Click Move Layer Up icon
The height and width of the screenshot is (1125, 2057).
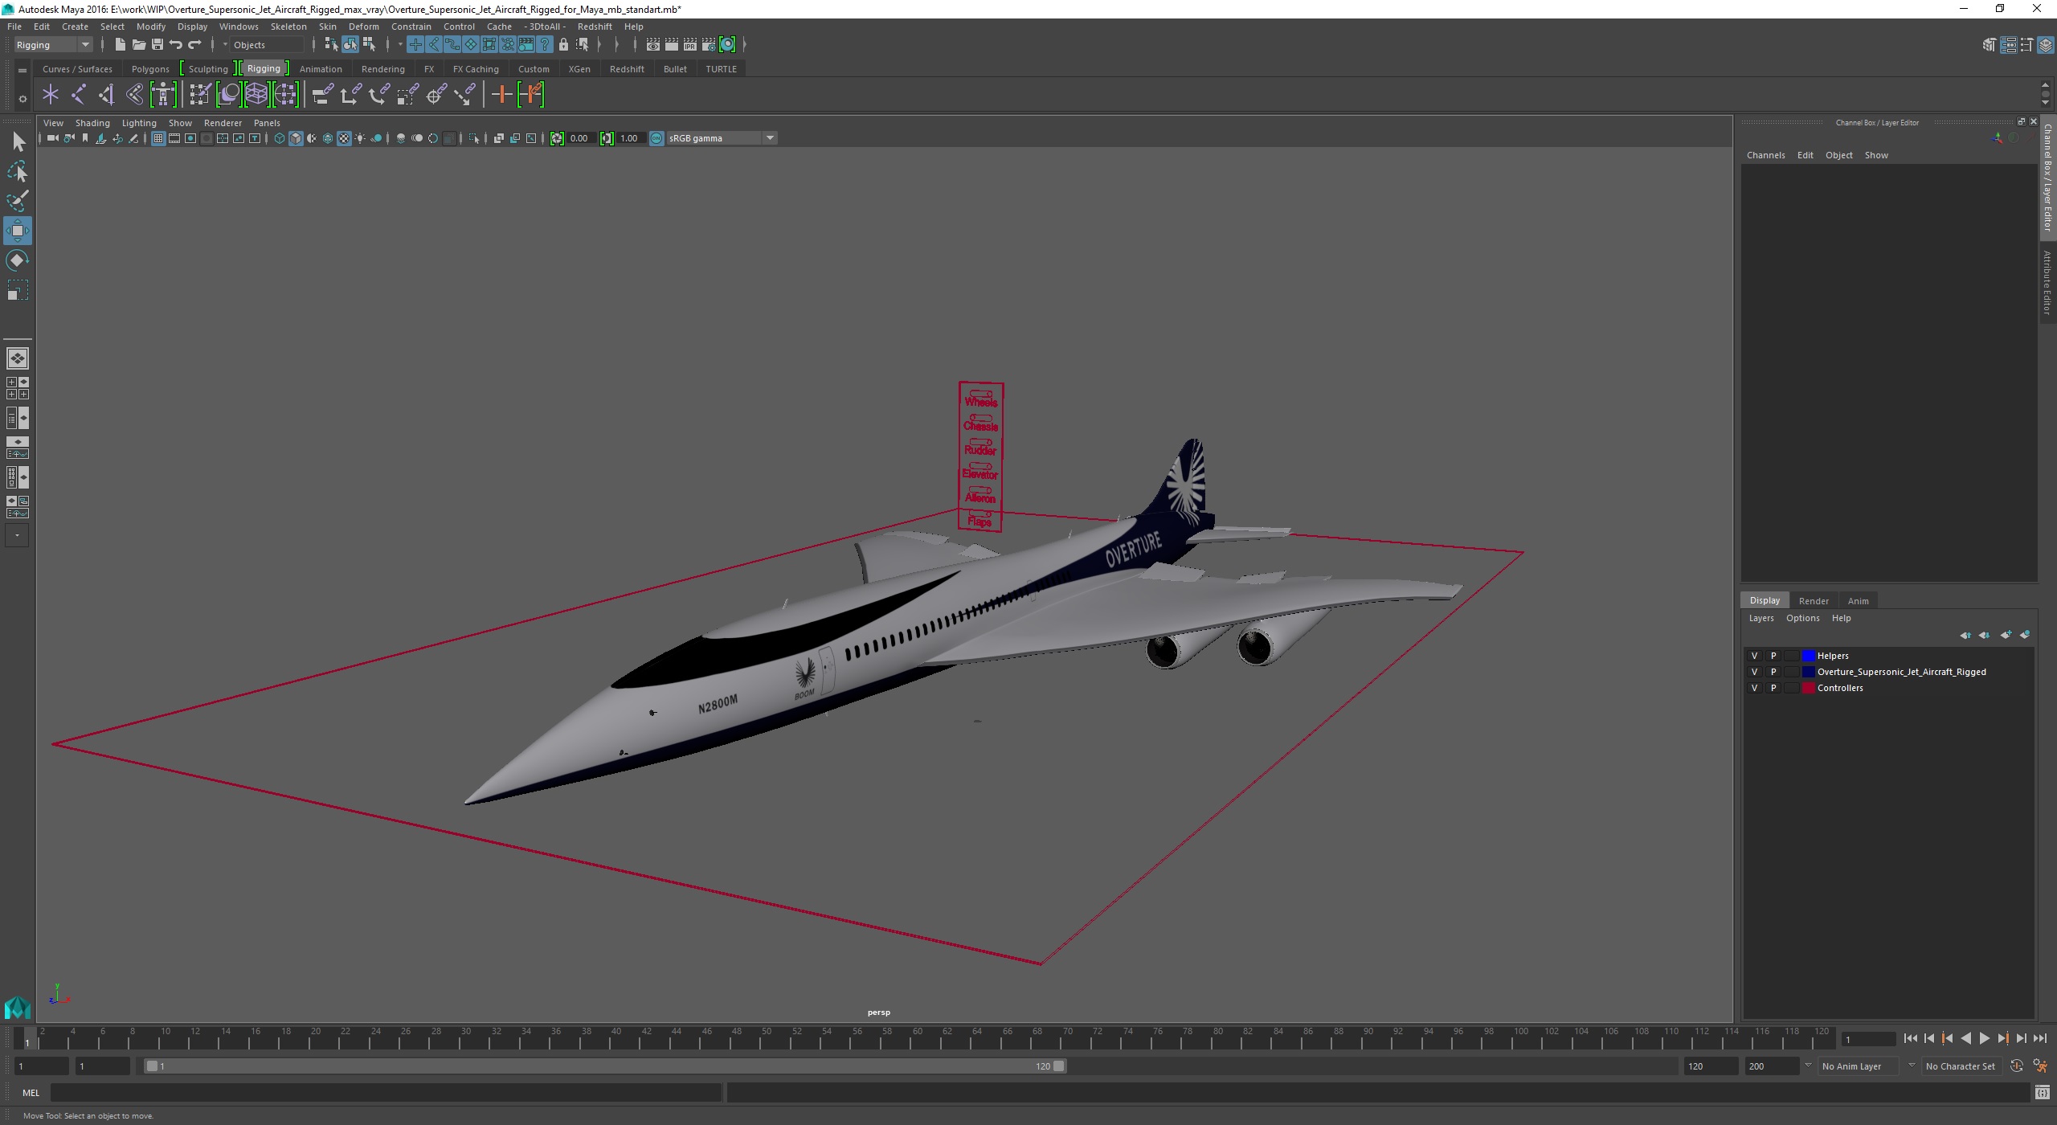pos(1965,635)
